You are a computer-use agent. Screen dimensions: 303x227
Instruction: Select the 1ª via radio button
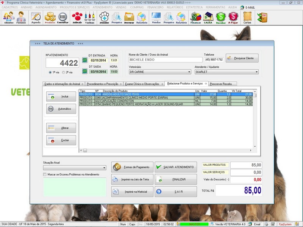pyautogui.click(x=50, y=72)
